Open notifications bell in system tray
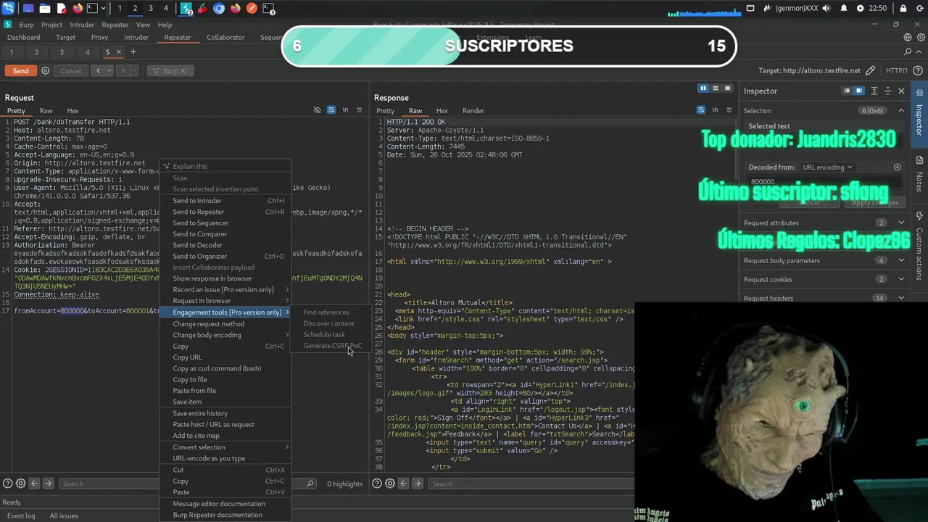 click(x=844, y=9)
